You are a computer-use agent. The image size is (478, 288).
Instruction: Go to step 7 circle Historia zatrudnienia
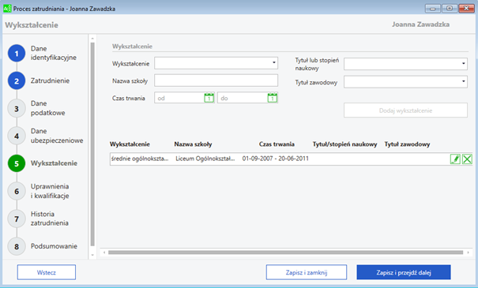tap(17, 219)
